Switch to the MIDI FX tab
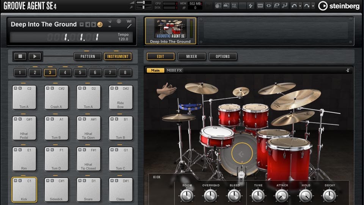Viewport: 364px width, 205px height. [174, 70]
